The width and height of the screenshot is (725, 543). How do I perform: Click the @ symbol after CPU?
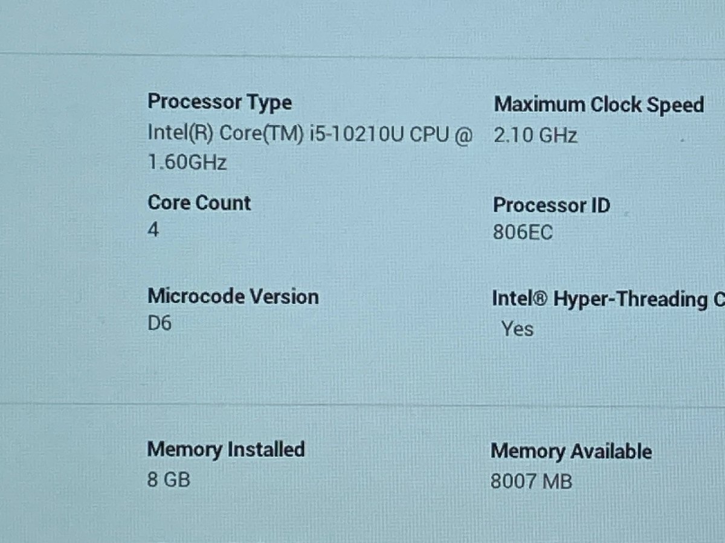point(462,134)
